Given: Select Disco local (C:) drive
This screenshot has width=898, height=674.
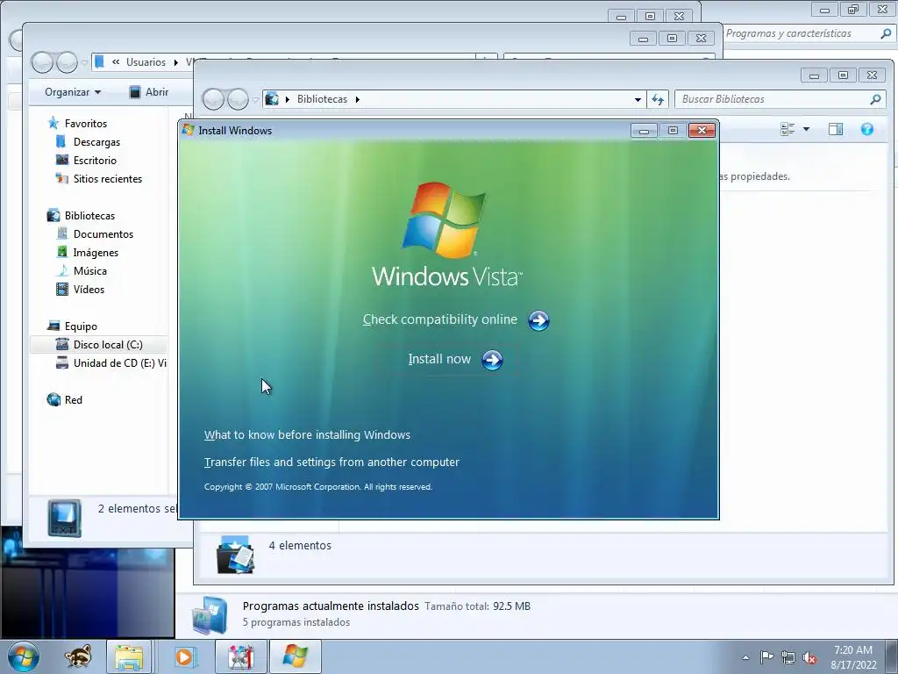Looking at the screenshot, I should 108,344.
